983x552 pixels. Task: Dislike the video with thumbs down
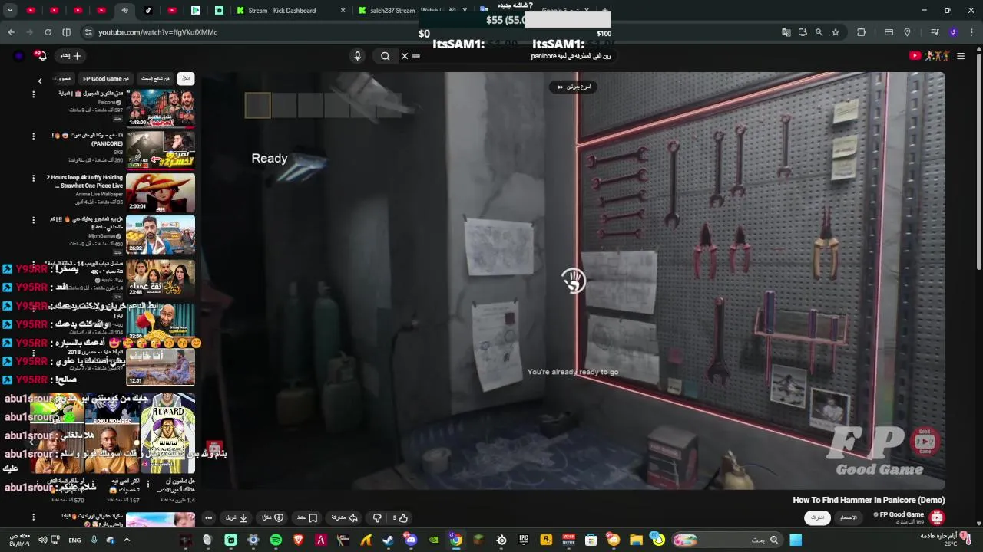coord(377,517)
